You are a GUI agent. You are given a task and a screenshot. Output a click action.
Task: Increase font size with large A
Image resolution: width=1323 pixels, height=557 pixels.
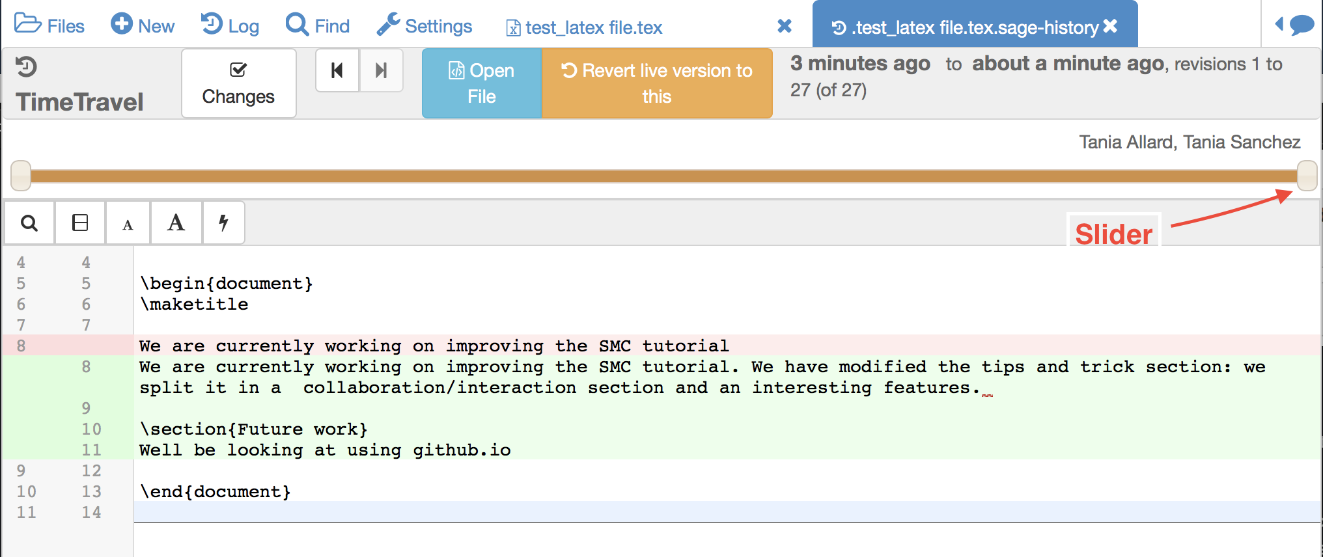tap(176, 223)
